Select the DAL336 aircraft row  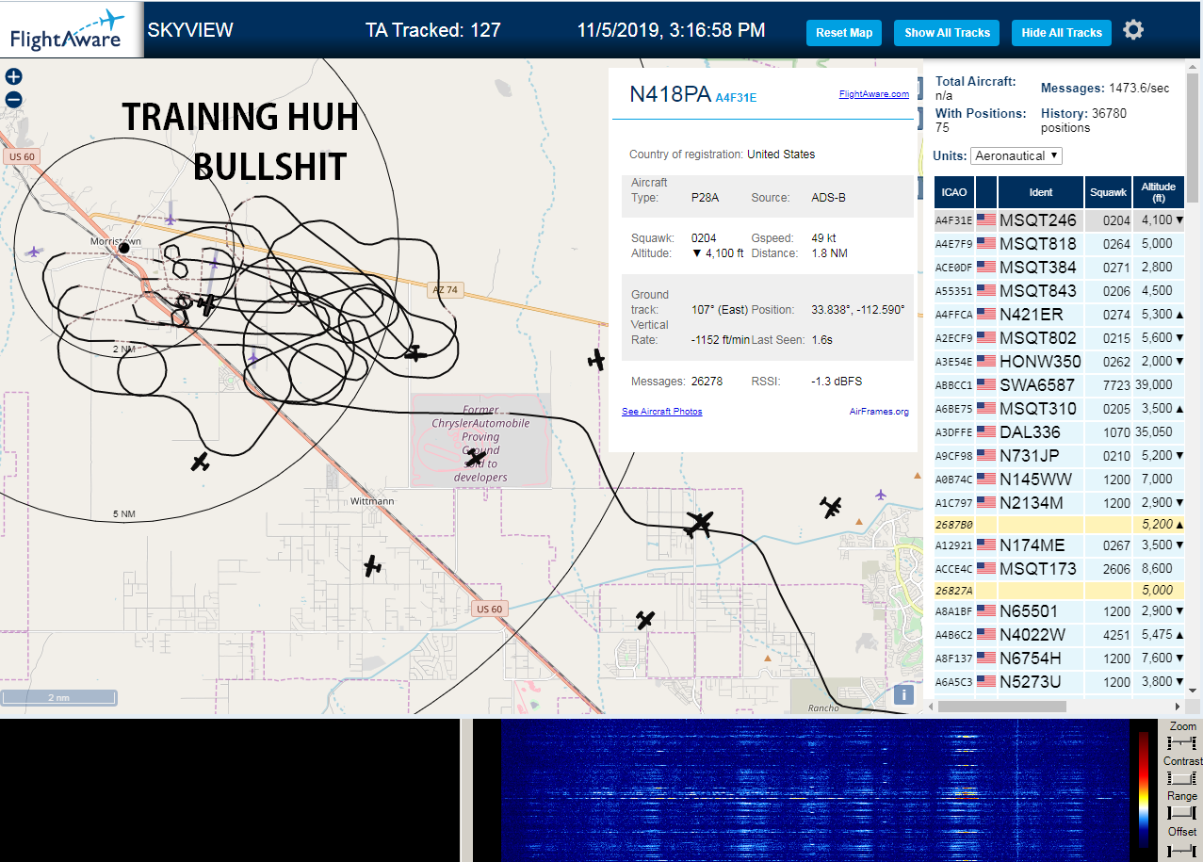[1059, 432]
